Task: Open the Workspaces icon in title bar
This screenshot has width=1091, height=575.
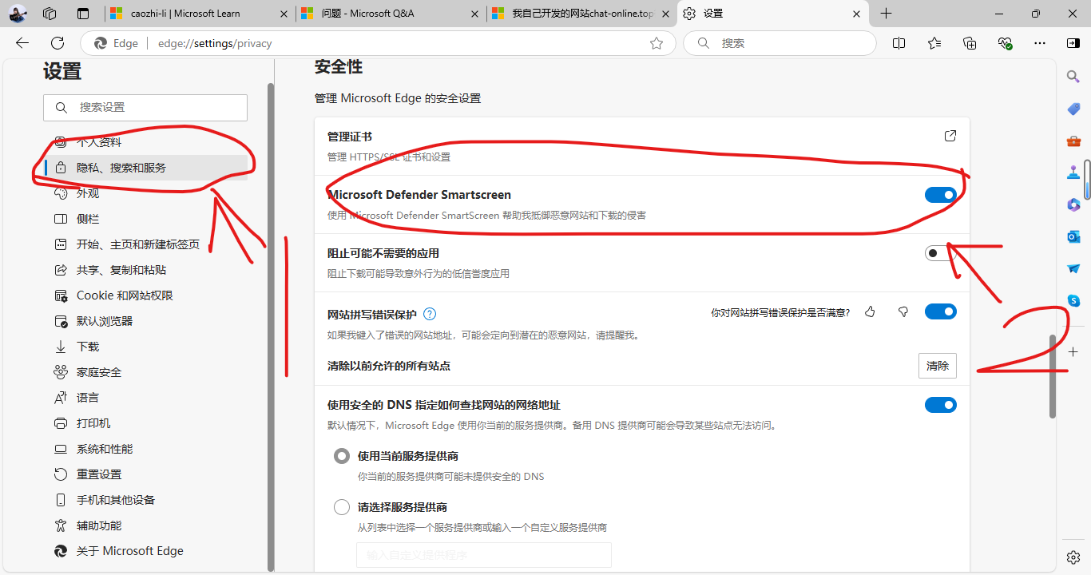Action: point(50,14)
